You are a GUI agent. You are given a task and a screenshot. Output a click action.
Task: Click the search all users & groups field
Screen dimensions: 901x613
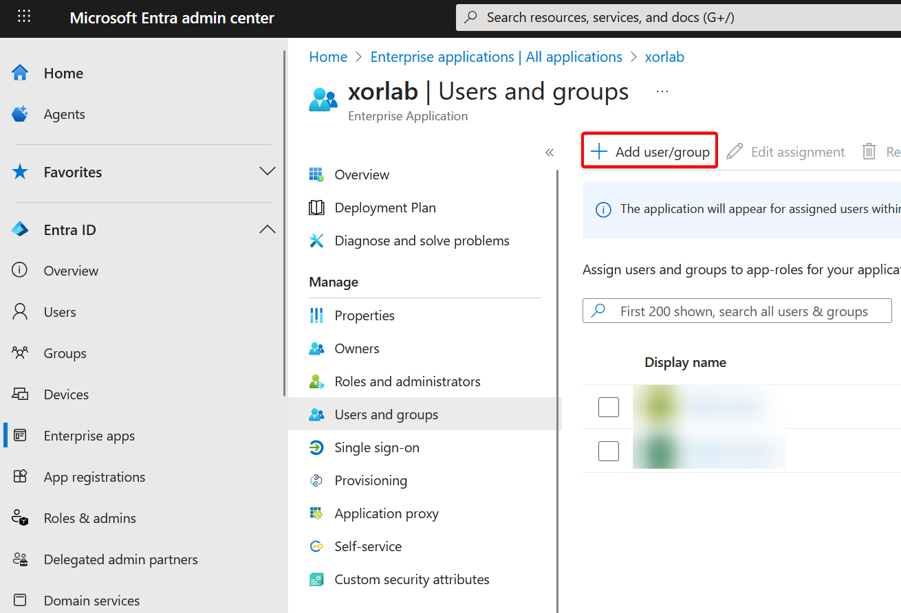(x=737, y=311)
